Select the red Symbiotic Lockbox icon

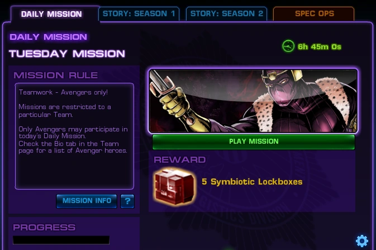click(174, 186)
